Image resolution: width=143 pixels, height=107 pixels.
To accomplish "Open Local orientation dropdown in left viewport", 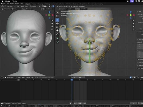I will 16,9.
